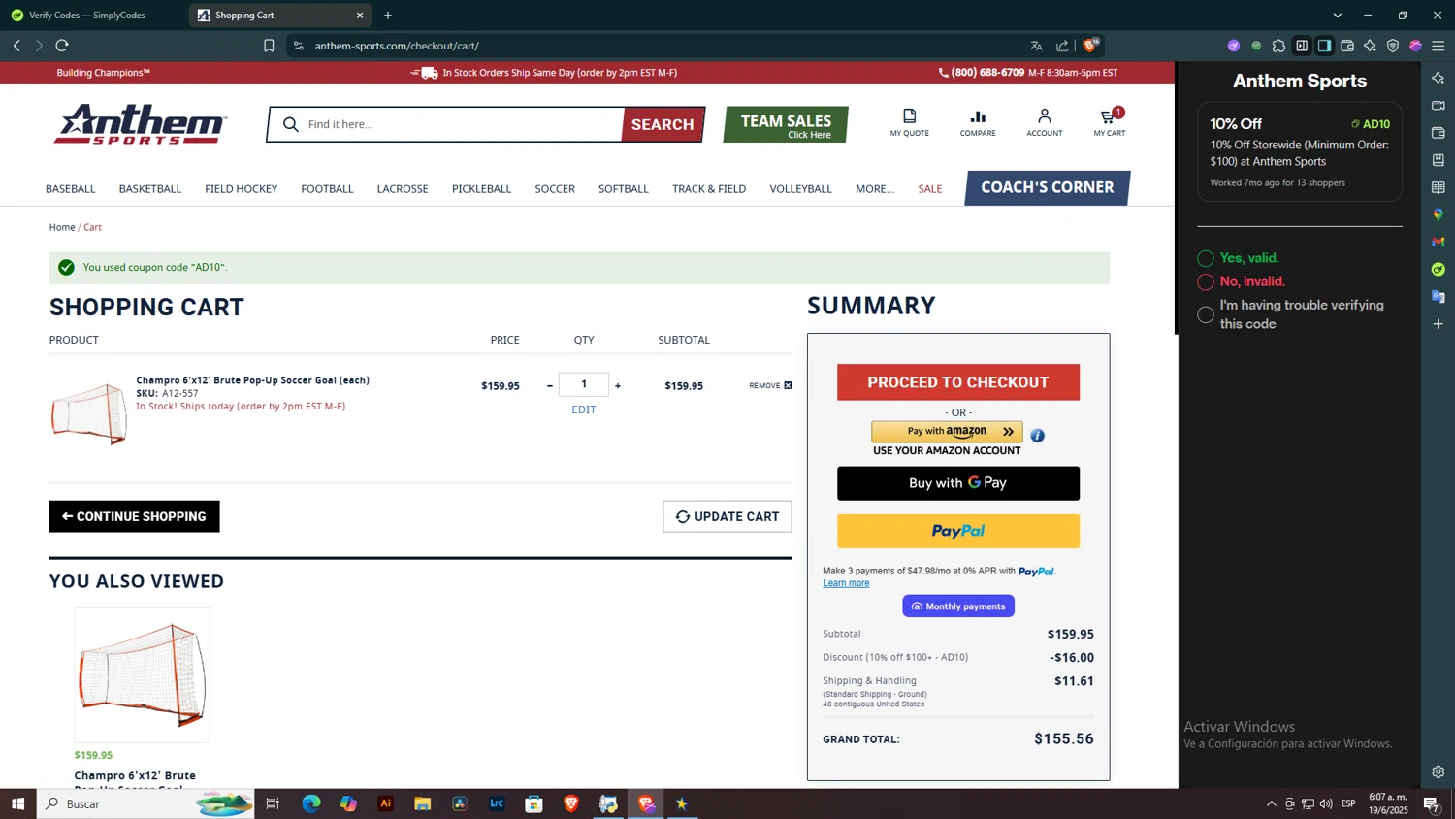This screenshot has height=819, width=1455.
Task: Open the Baseball menu
Action: pyautogui.click(x=71, y=188)
